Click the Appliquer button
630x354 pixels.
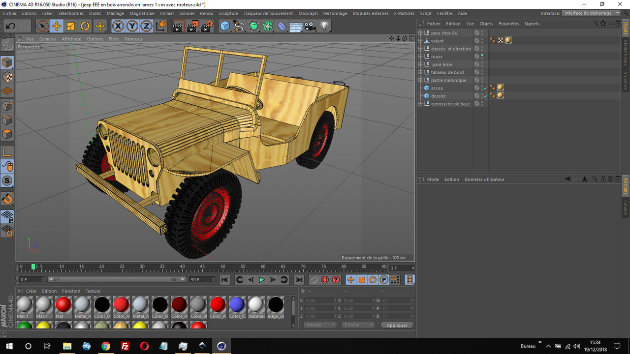click(x=397, y=324)
